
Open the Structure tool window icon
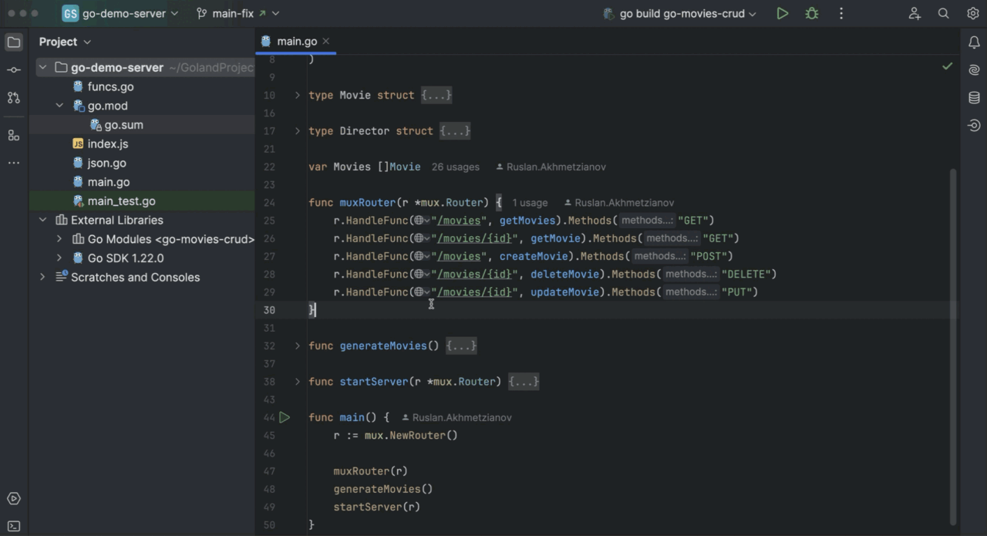click(x=14, y=135)
